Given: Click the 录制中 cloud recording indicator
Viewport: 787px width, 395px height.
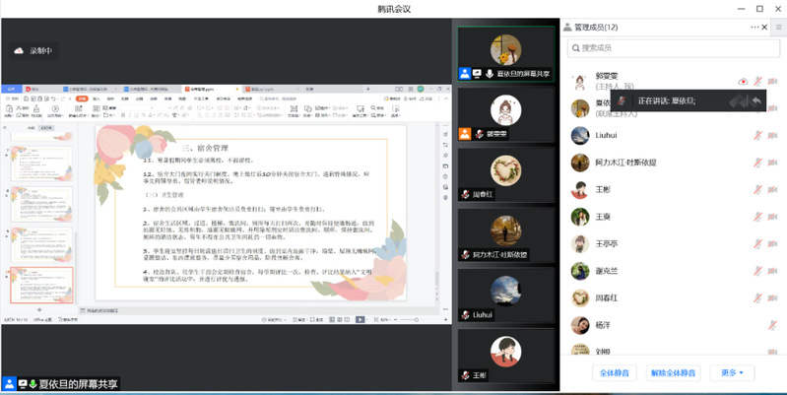Looking at the screenshot, I should (33, 51).
